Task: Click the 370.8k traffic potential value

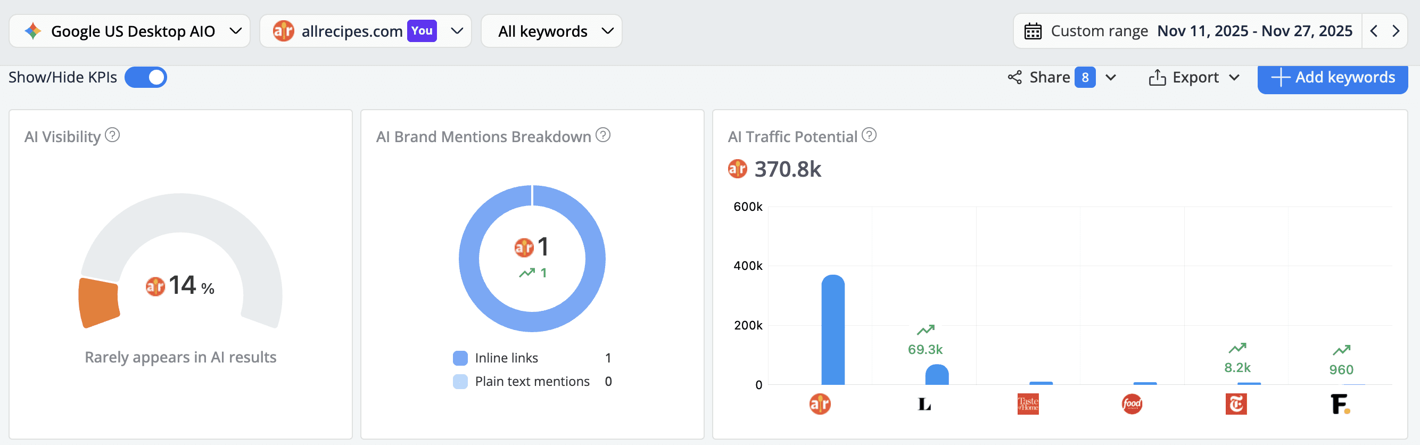Action: tap(787, 169)
